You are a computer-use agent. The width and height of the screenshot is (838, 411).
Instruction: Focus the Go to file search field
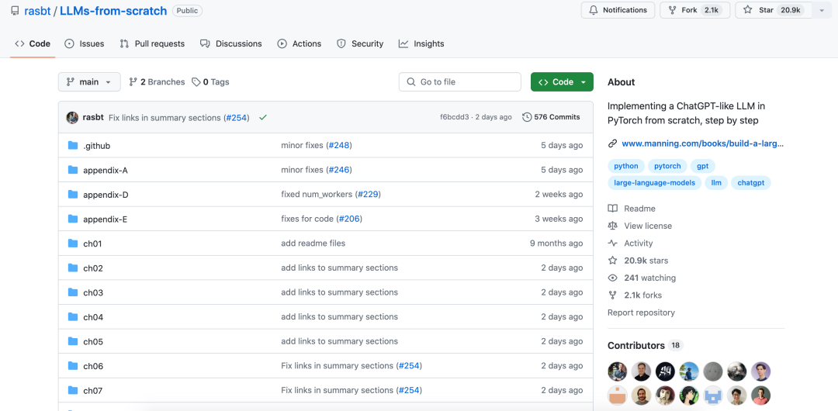pyautogui.click(x=459, y=81)
